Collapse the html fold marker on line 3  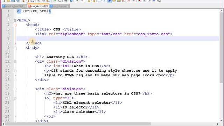(15, 20)
